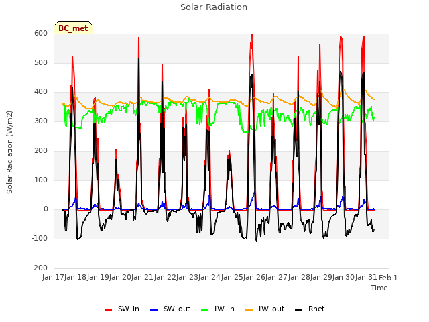
Task: Click the Feb 1 x-axis label
Action: [388, 278]
